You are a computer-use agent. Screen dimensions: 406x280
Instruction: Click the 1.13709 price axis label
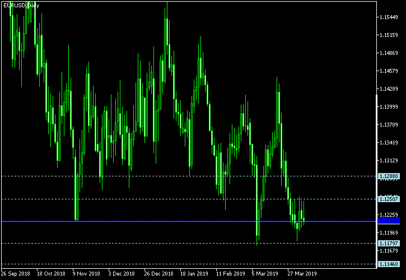click(389, 124)
